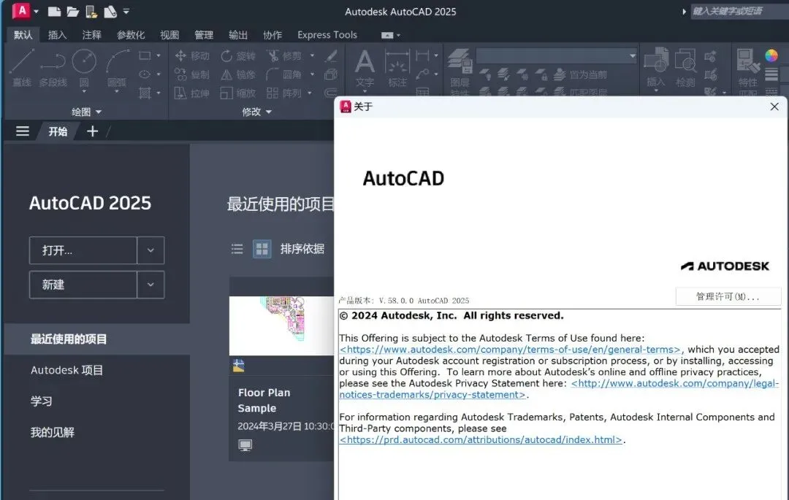
Task: Click the color wheel swatch in Properties panel
Action: coord(771,55)
